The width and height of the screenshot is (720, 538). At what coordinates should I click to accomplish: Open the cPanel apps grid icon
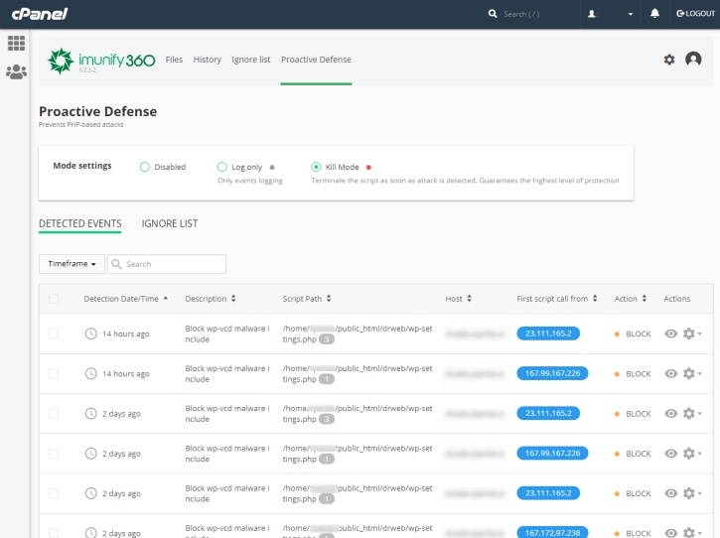pos(16,43)
